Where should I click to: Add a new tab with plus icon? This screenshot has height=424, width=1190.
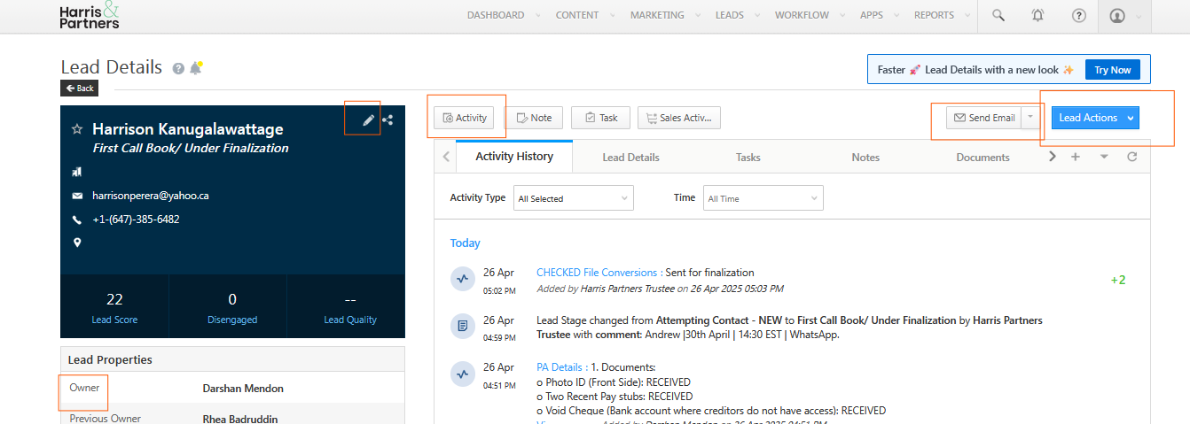tap(1076, 157)
